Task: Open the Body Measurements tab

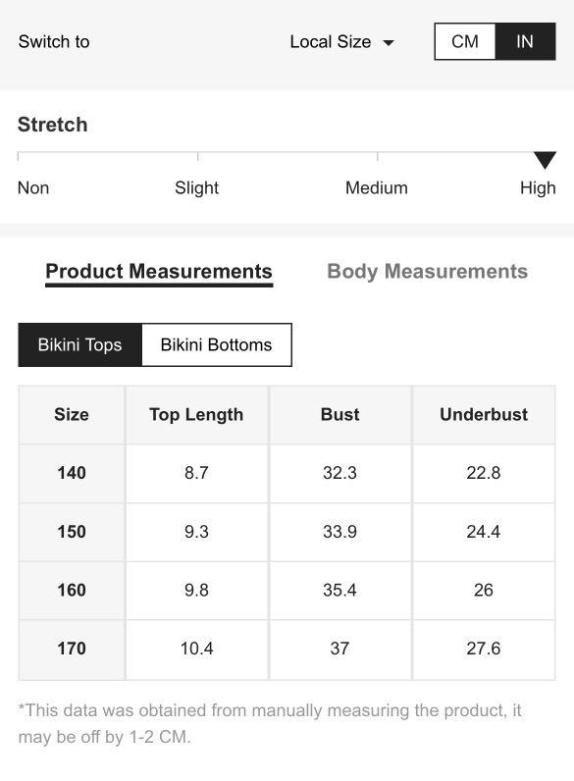Action: [x=427, y=272]
